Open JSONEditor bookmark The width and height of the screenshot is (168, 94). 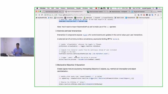point(69,18)
